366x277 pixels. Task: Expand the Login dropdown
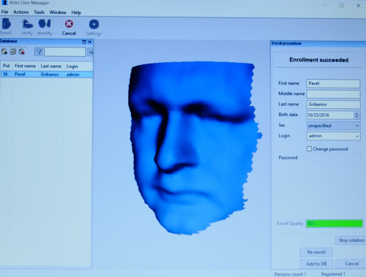click(x=357, y=136)
